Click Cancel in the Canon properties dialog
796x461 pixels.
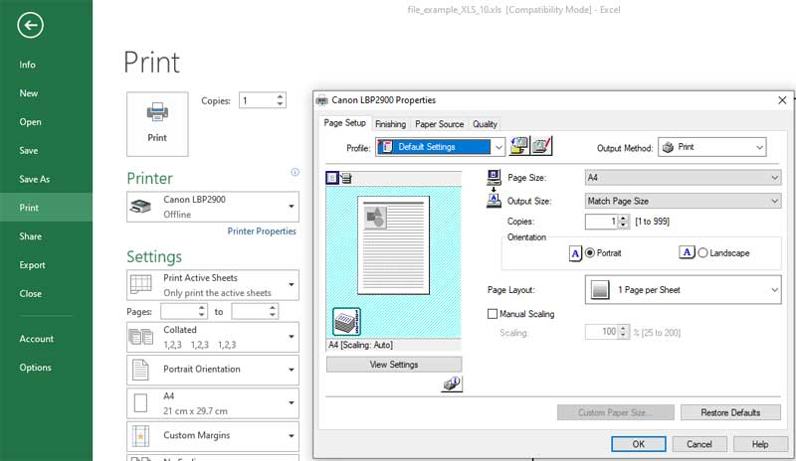pos(699,444)
